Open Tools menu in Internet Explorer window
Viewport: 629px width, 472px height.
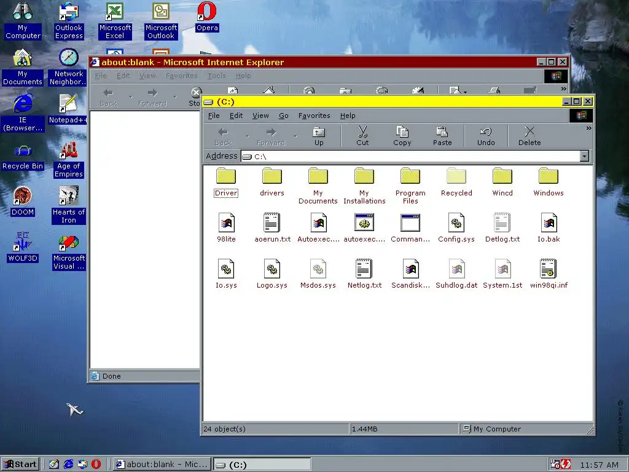click(x=216, y=76)
